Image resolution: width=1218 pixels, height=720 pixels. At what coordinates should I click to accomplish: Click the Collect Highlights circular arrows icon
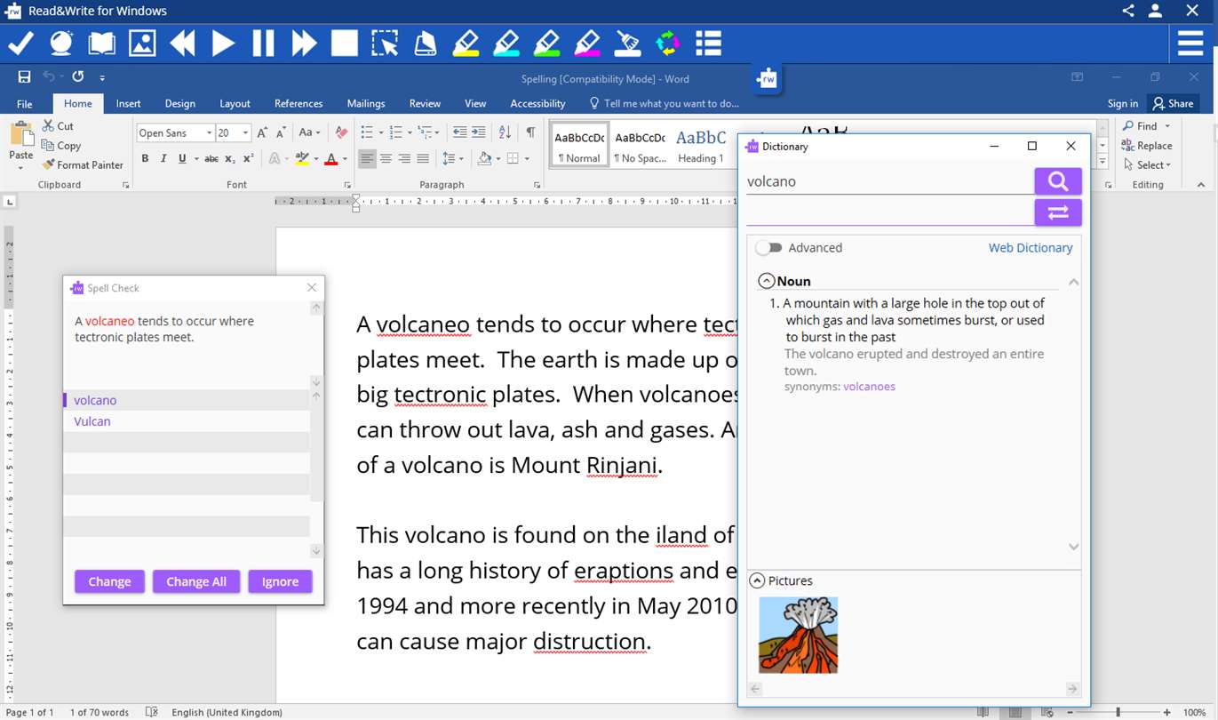pos(667,43)
